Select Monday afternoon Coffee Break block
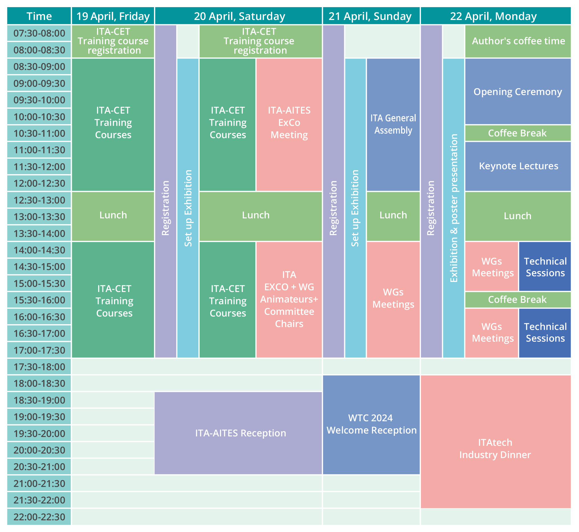 pyautogui.click(x=518, y=300)
